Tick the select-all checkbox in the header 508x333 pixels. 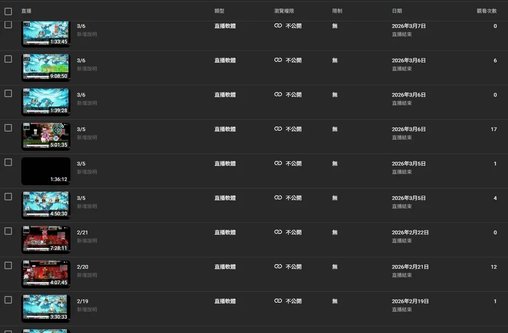tap(8, 11)
